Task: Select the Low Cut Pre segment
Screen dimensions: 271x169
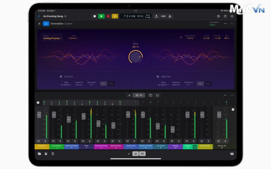Action: [104, 84]
